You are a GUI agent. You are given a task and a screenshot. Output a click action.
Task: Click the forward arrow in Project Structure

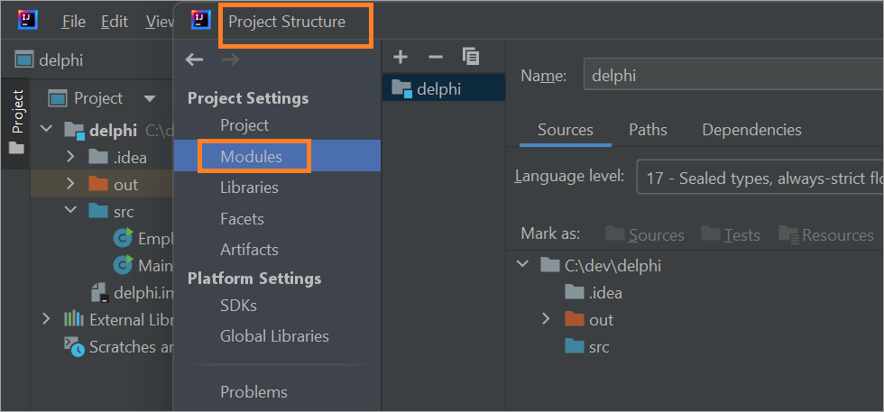point(230,60)
